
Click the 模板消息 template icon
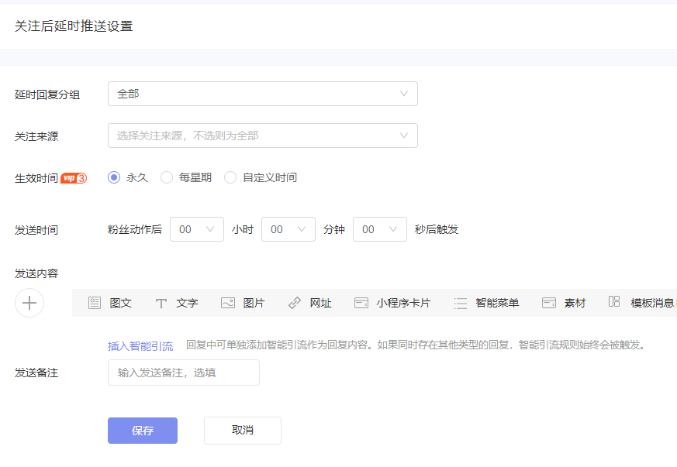pos(614,301)
